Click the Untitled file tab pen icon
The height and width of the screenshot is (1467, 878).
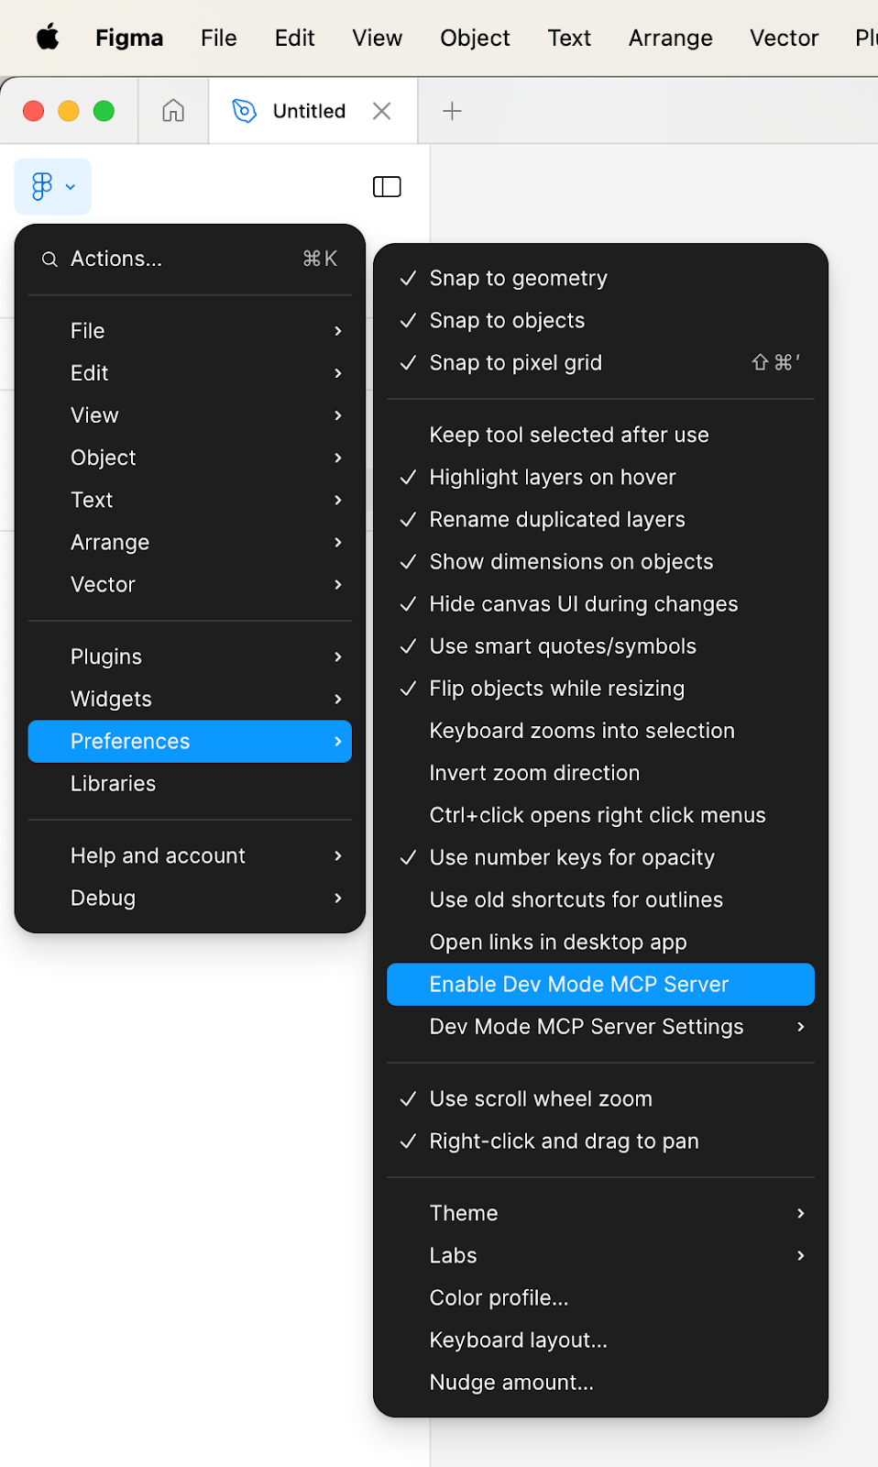click(244, 111)
